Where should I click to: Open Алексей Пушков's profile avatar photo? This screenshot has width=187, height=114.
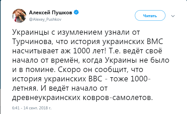(x=19, y=16)
